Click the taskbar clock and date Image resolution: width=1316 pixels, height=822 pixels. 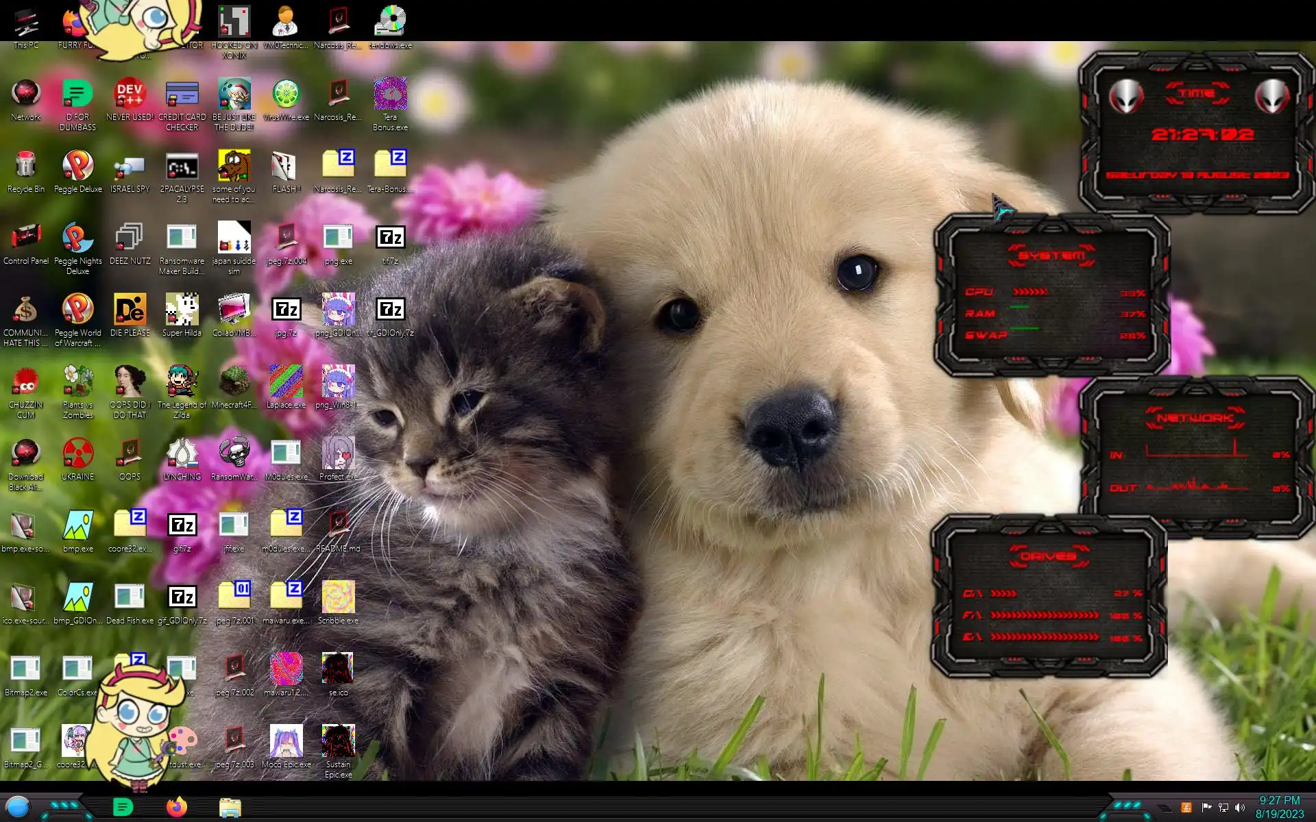click(x=1279, y=807)
